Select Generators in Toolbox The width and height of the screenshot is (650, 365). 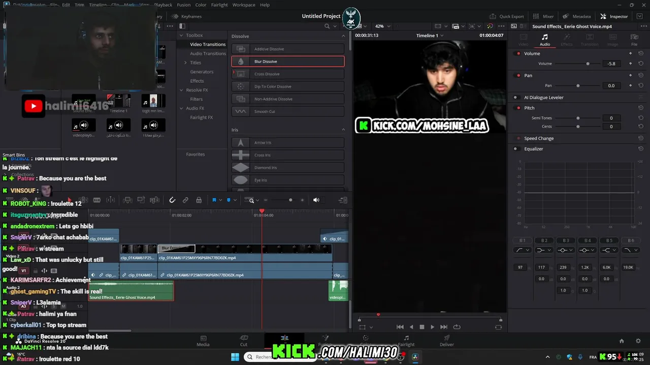pyautogui.click(x=202, y=71)
